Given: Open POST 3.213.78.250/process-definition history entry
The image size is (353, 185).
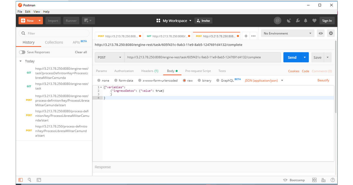Looking at the screenshot, I should pyautogui.click(x=54, y=131).
